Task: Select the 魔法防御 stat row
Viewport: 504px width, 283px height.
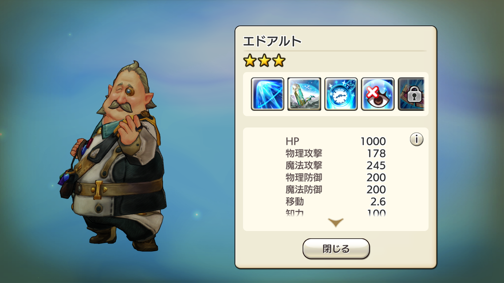Action: point(336,190)
